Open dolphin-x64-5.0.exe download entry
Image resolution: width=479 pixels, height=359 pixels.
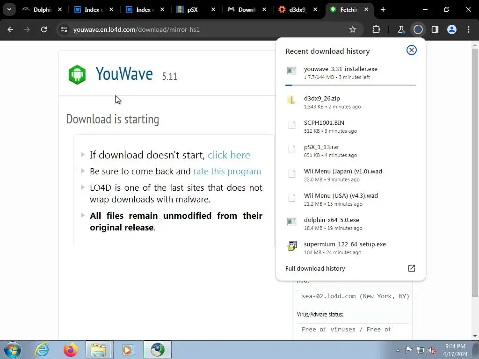(350, 224)
